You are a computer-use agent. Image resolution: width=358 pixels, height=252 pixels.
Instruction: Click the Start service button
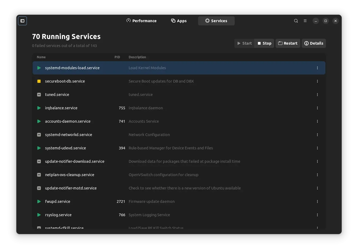(x=245, y=43)
